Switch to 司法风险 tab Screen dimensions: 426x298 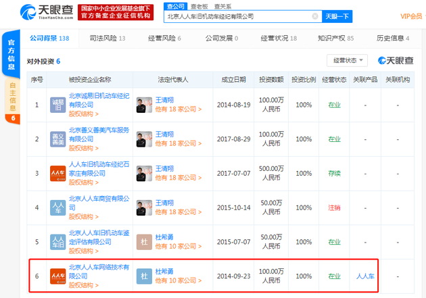pos(107,39)
